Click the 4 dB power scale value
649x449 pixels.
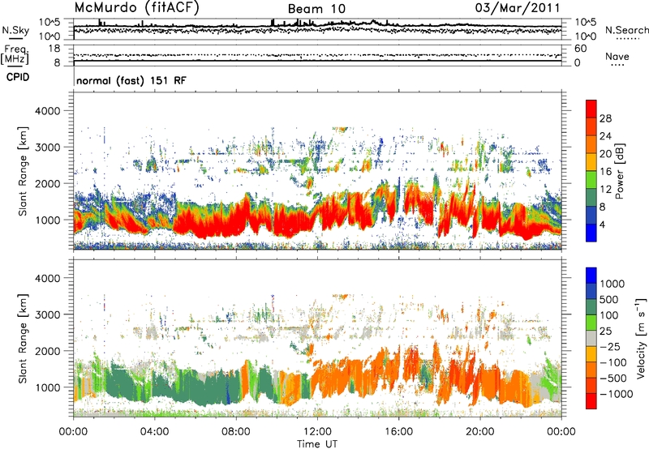click(x=603, y=225)
